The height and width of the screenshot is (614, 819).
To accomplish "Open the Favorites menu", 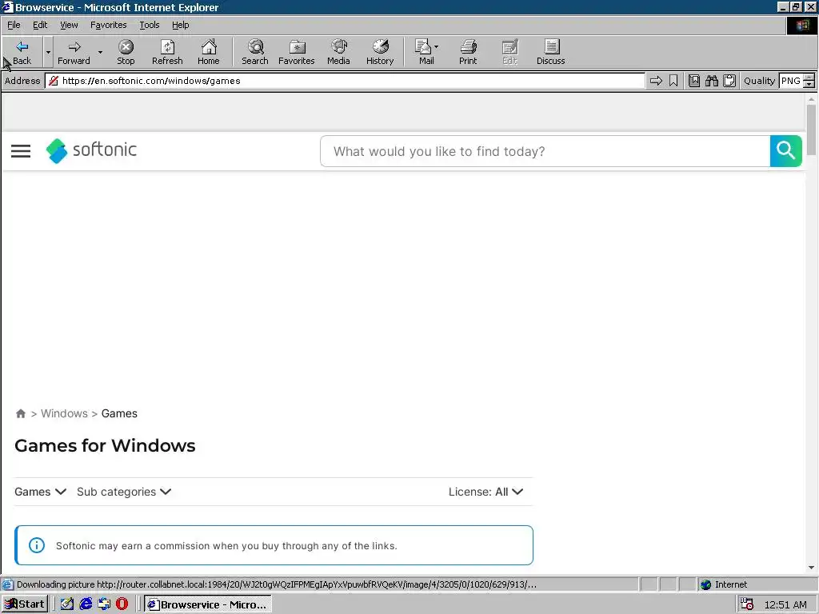I will [x=109, y=25].
